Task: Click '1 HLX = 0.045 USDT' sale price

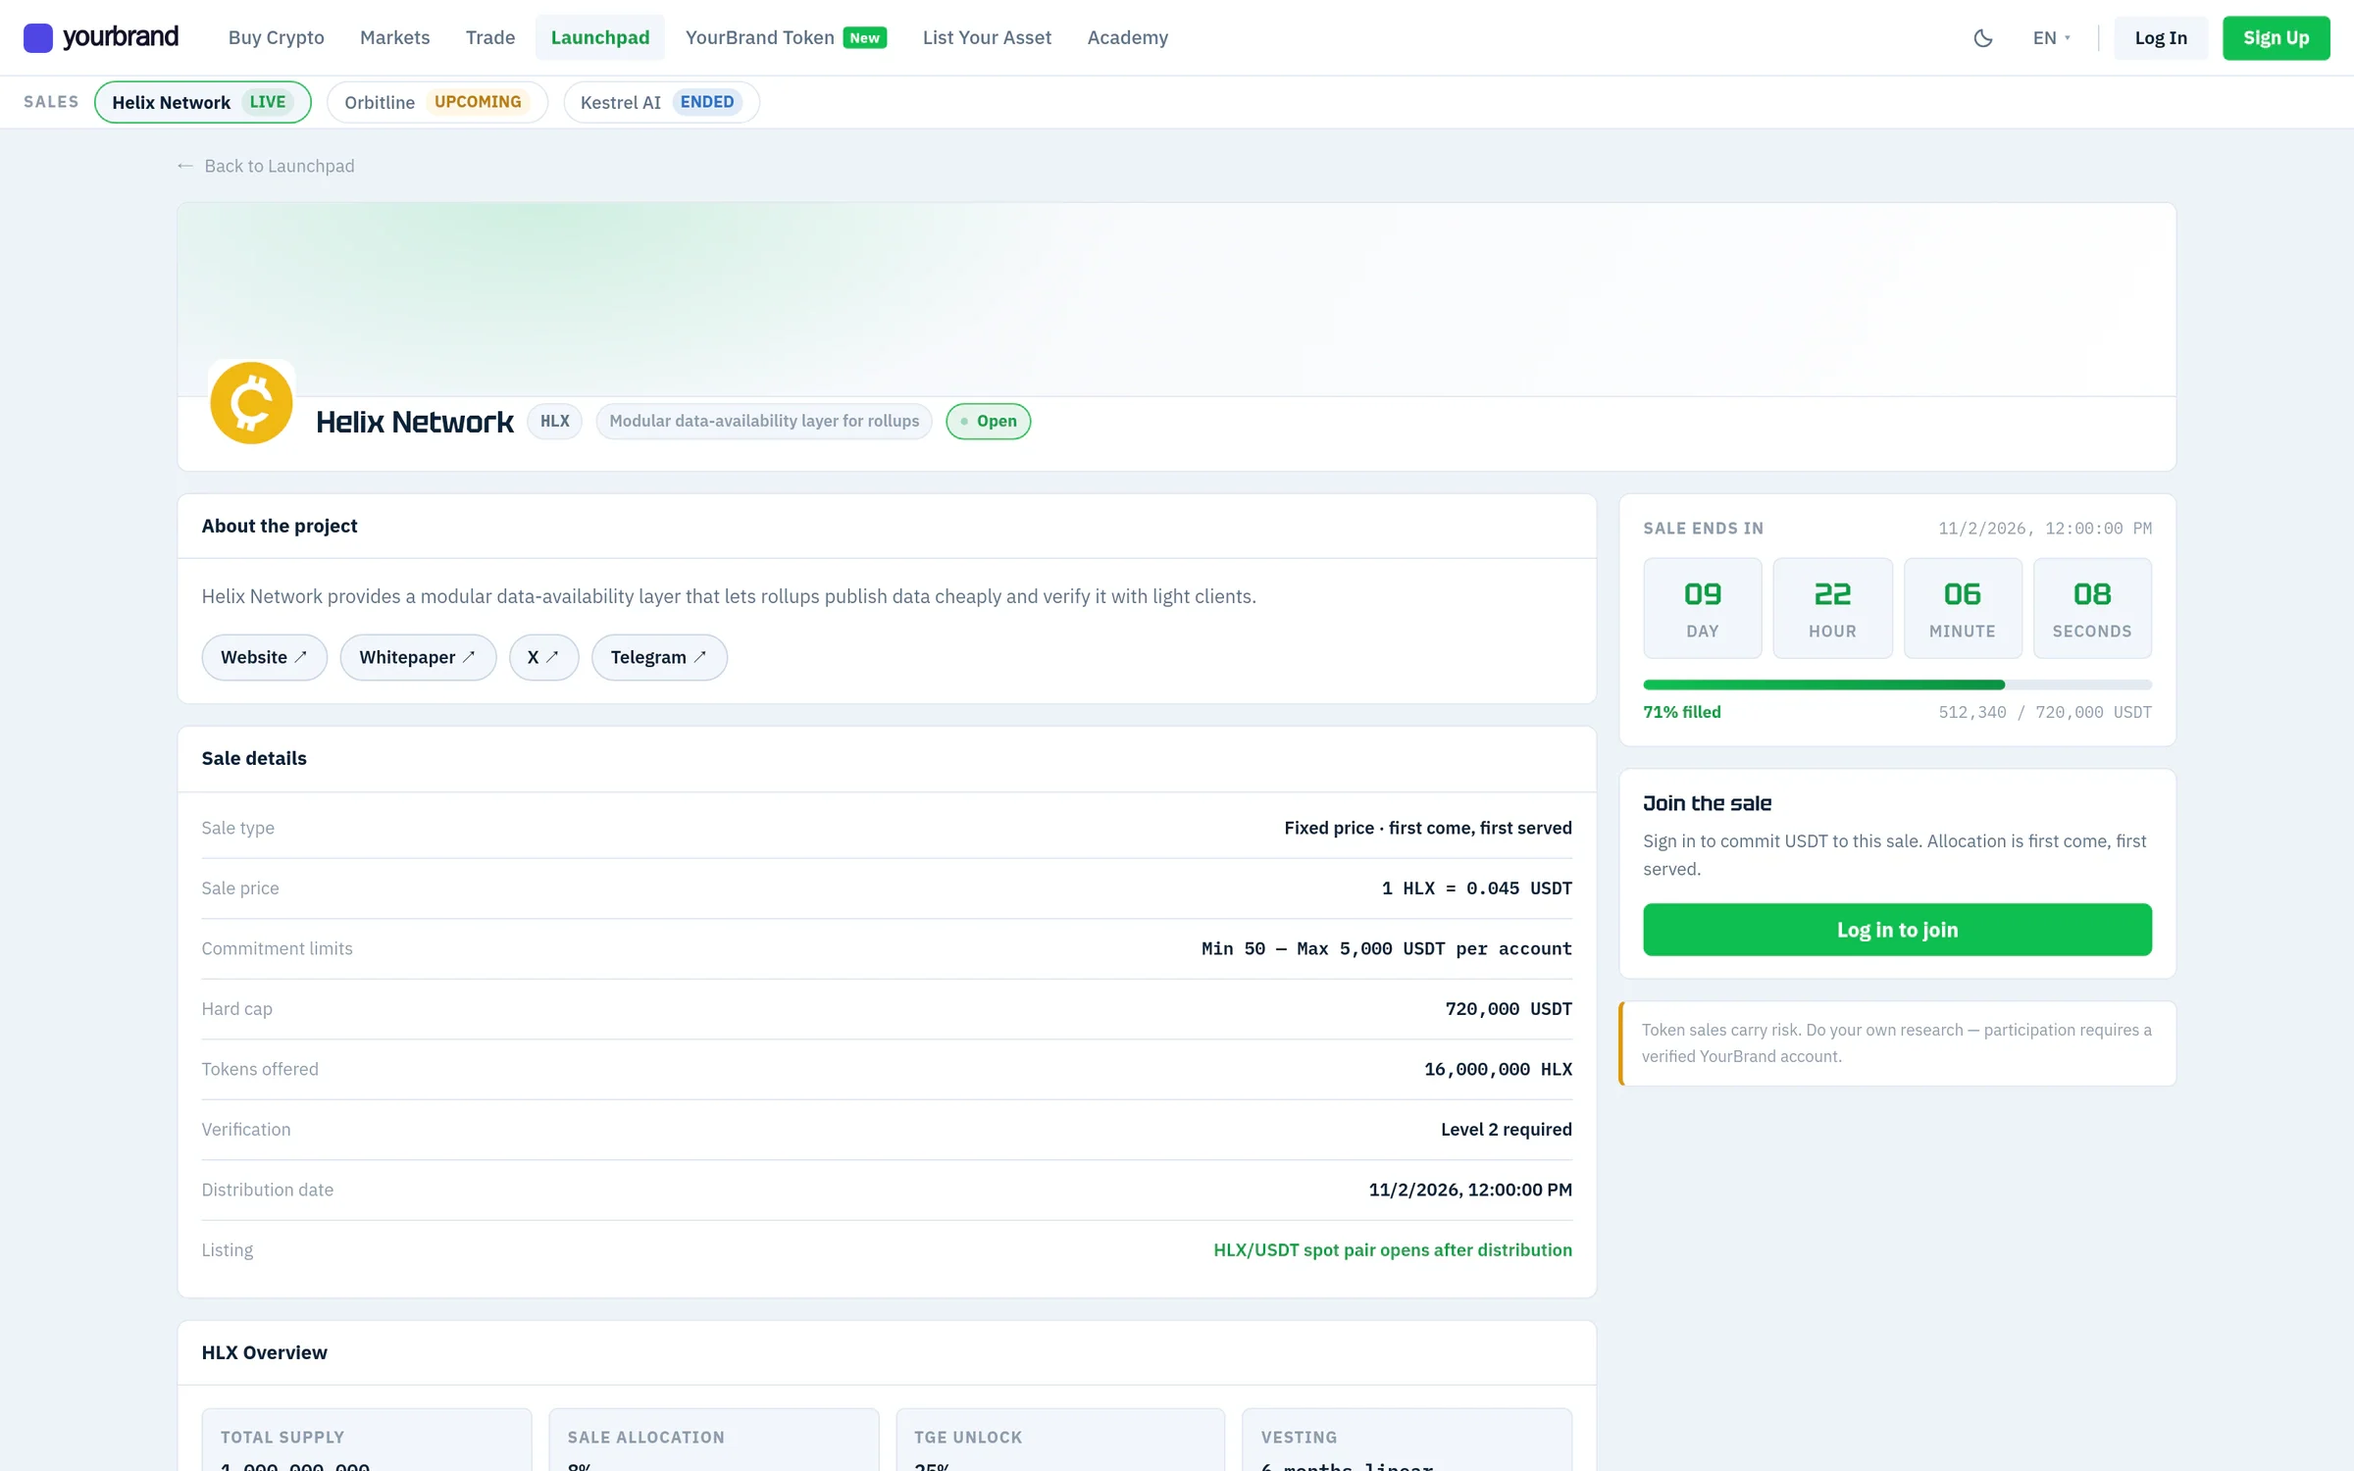Action: point(1476,888)
